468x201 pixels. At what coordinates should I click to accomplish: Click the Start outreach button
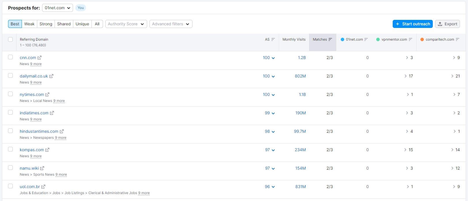413,24
